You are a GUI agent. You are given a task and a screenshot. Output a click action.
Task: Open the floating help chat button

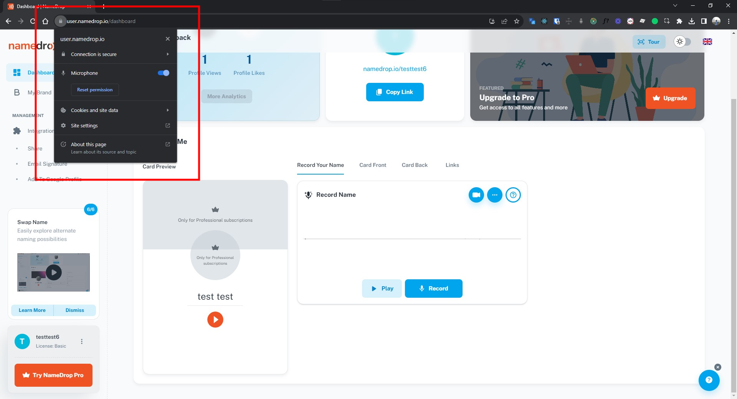pos(709,380)
